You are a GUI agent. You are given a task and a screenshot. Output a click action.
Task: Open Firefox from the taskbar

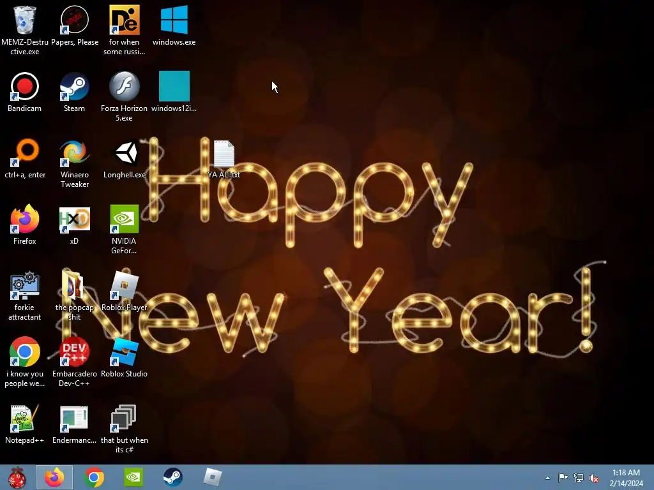[x=54, y=477]
